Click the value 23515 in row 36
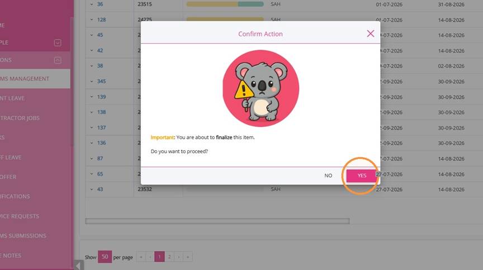 pos(145,4)
